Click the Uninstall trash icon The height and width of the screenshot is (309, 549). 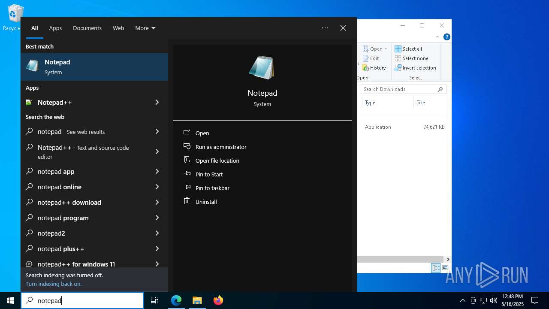coord(187,201)
